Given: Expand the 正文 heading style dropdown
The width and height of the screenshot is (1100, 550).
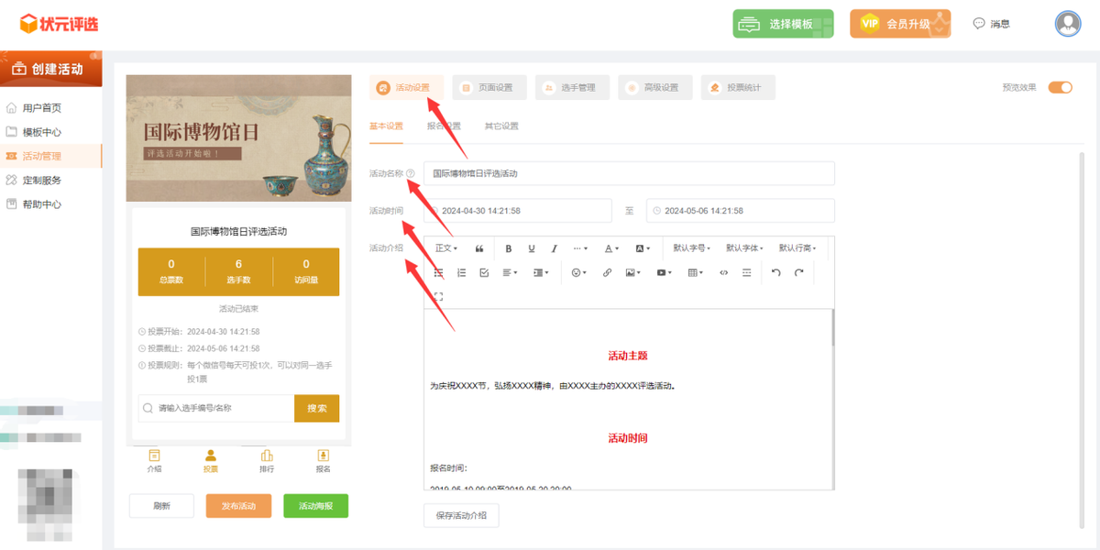Looking at the screenshot, I should pos(446,248).
